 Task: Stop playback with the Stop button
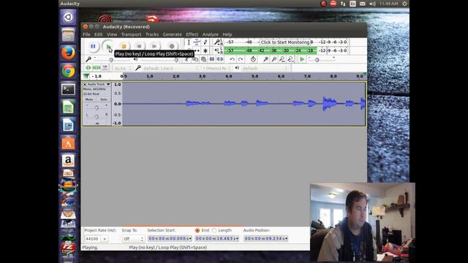pos(124,46)
